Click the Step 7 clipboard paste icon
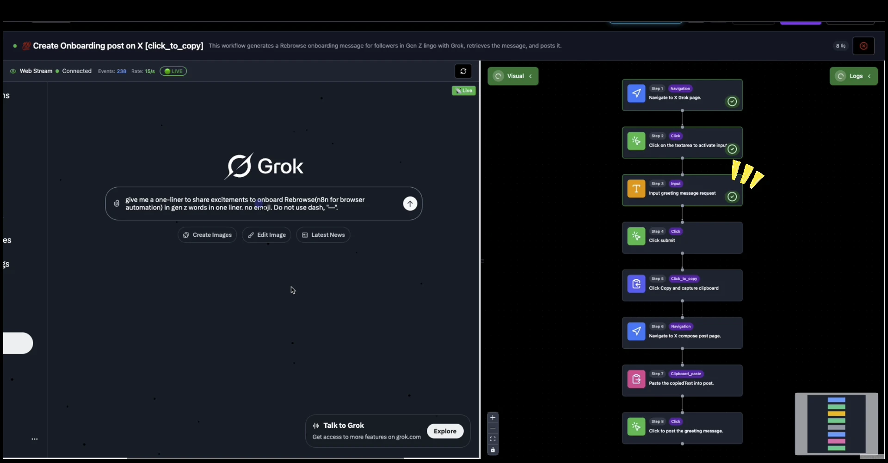888x463 pixels. click(636, 379)
